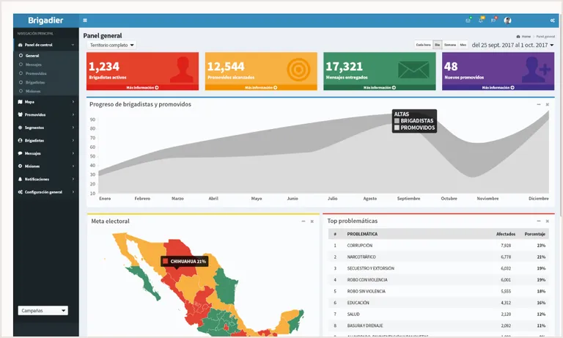Close the Meta electoral panel
Viewport: 563px width, 338px height.
(x=312, y=221)
